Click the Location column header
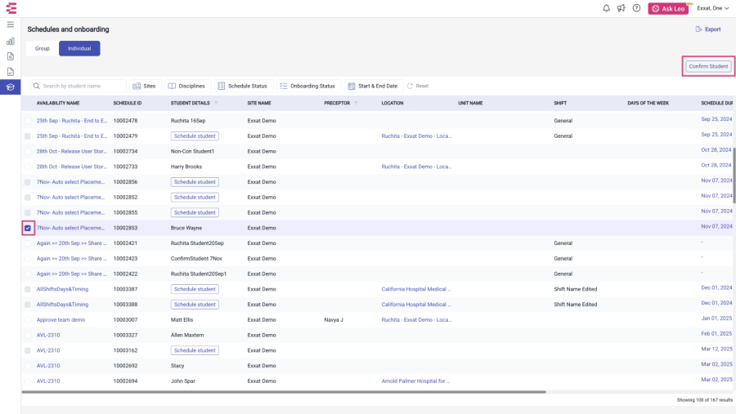 (393, 103)
